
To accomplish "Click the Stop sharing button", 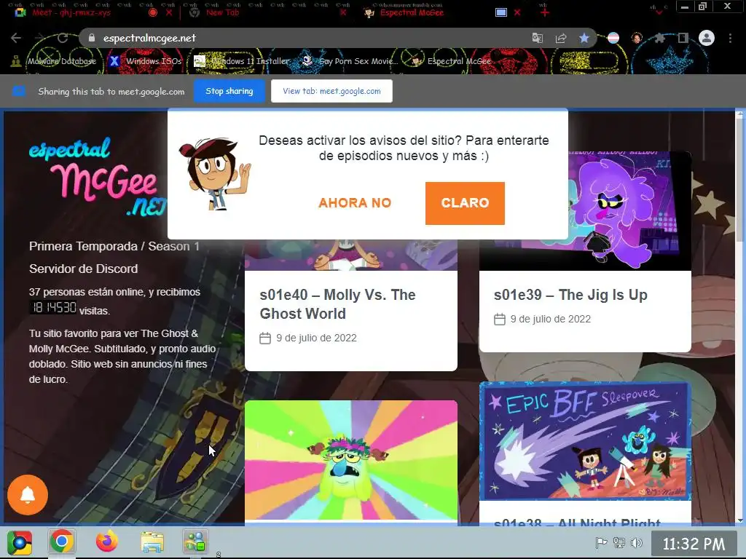I will tap(229, 91).
